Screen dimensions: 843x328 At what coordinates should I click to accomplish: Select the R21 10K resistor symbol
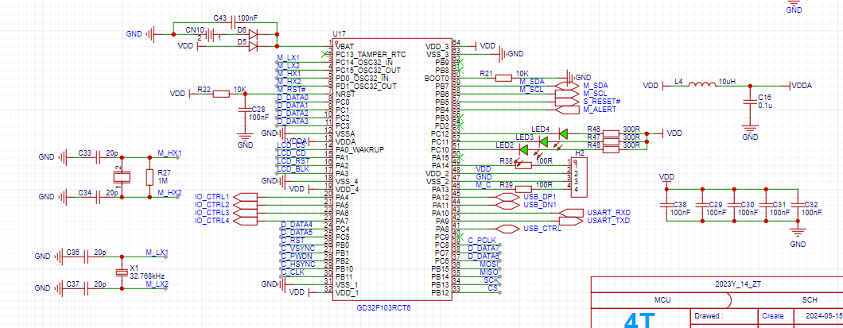click(503, 78)
